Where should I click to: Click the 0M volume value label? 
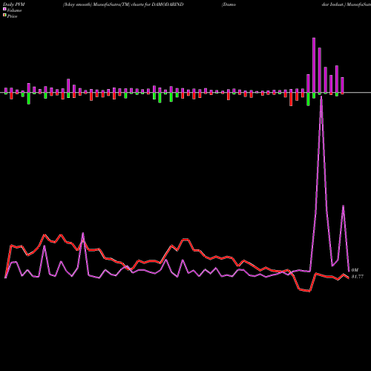355,270
